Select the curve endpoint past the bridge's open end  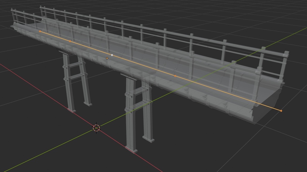pyautogui.click(x=281, y=111)
